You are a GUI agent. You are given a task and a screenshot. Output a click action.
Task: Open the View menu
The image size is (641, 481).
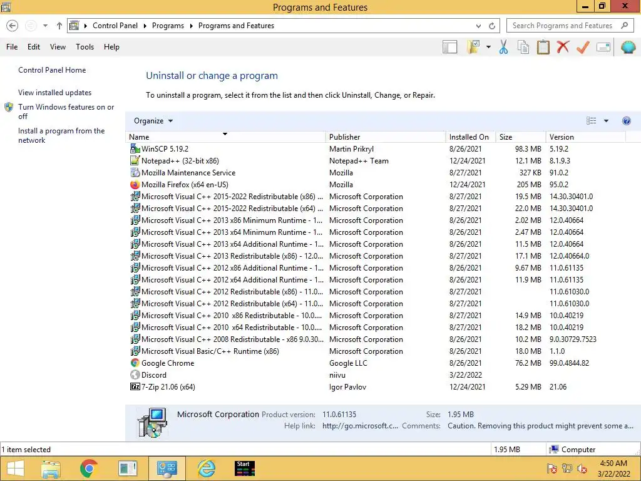click(58, 47)
